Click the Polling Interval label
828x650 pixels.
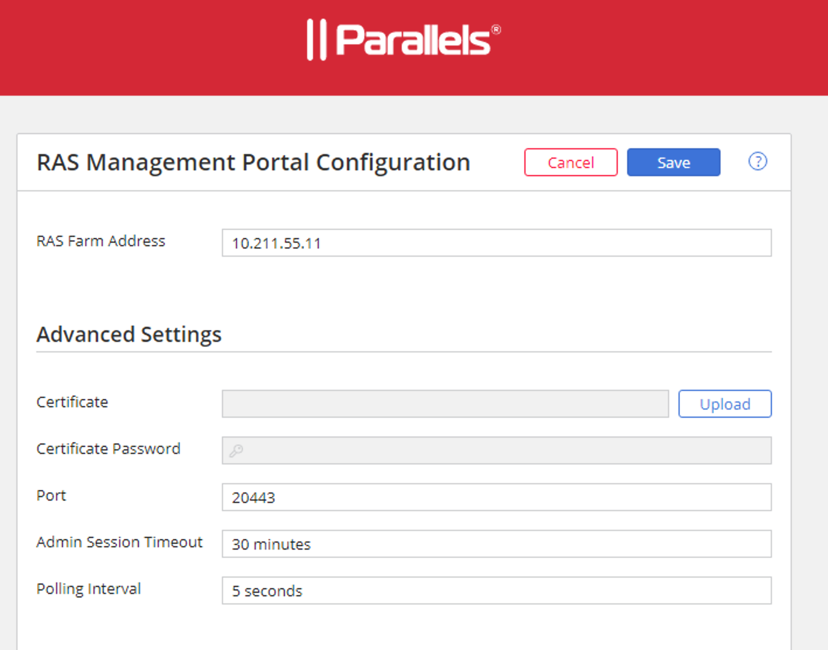(x=88, y=589)
